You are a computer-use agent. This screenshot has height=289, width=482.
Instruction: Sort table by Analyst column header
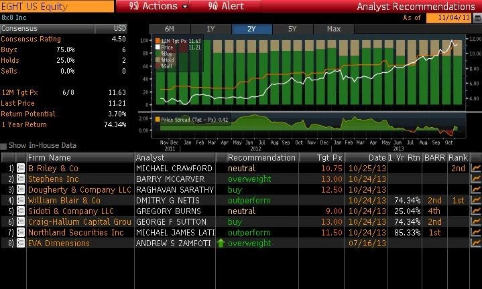tap(175, 158)
